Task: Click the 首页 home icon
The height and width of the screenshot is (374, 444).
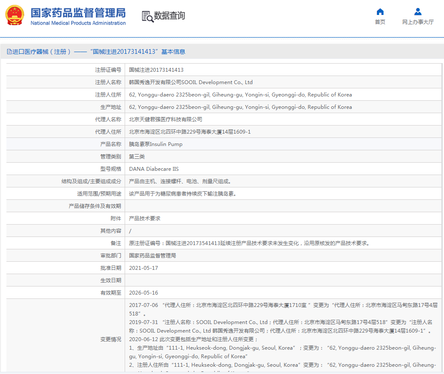Action: point(380,12)
